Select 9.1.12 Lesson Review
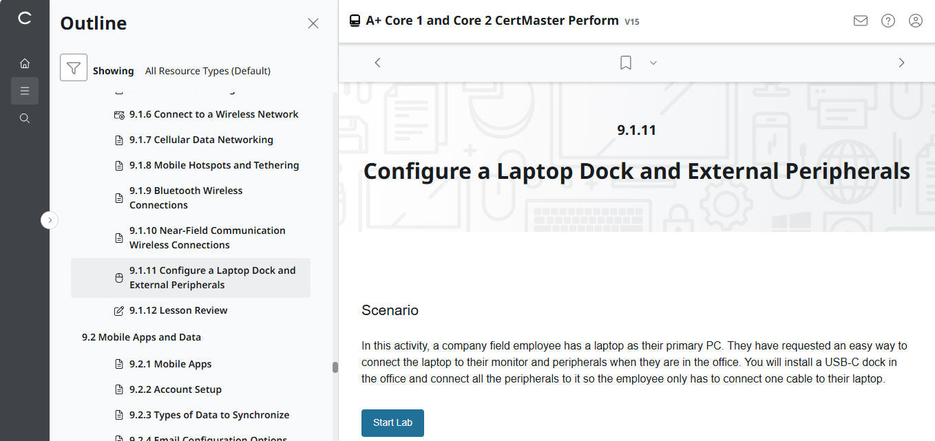Viewport: 935px width, 441px height. tap(178, 310)
